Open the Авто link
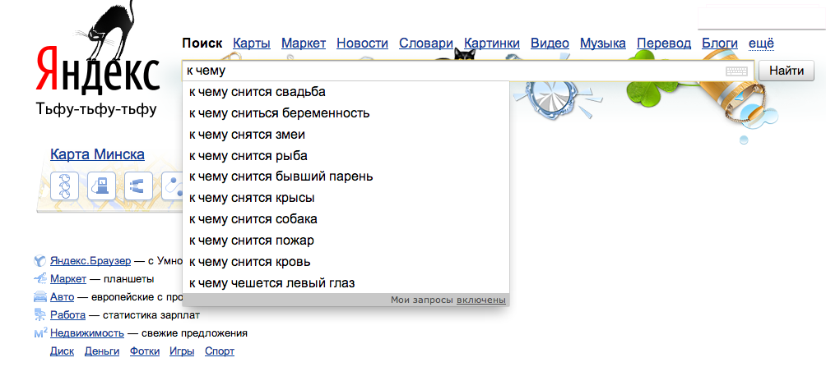 (x=63, y=297)
